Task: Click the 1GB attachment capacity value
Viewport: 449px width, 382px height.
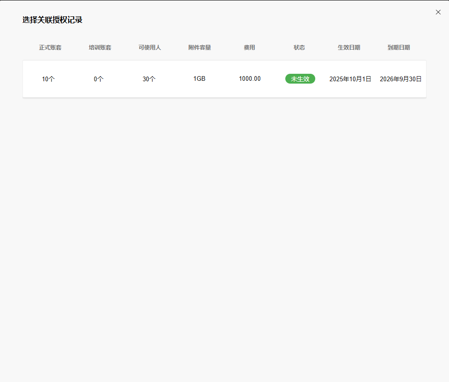Action: tap(199, 78)
